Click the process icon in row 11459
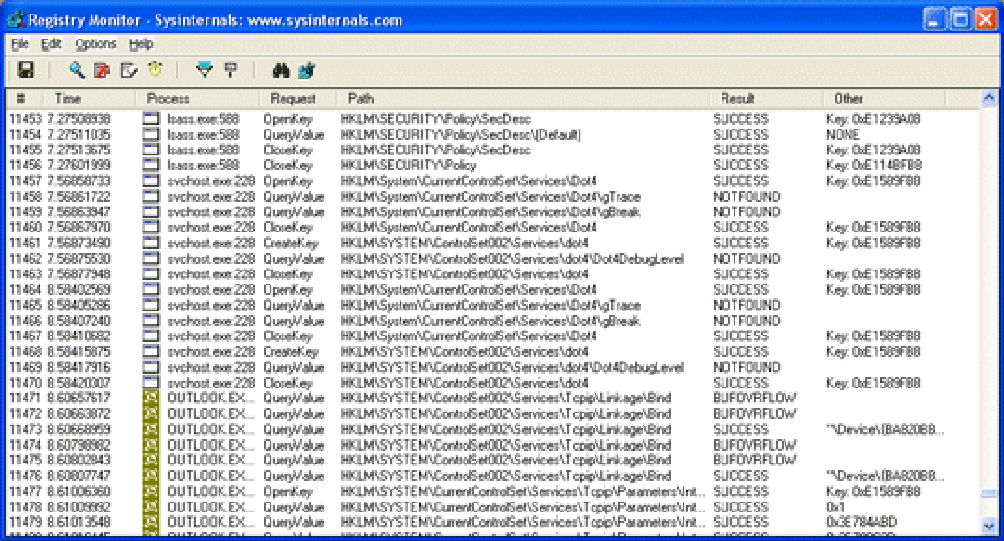Image resolution: width=1004 pixels, height=541 pixels. pos(152,212)
